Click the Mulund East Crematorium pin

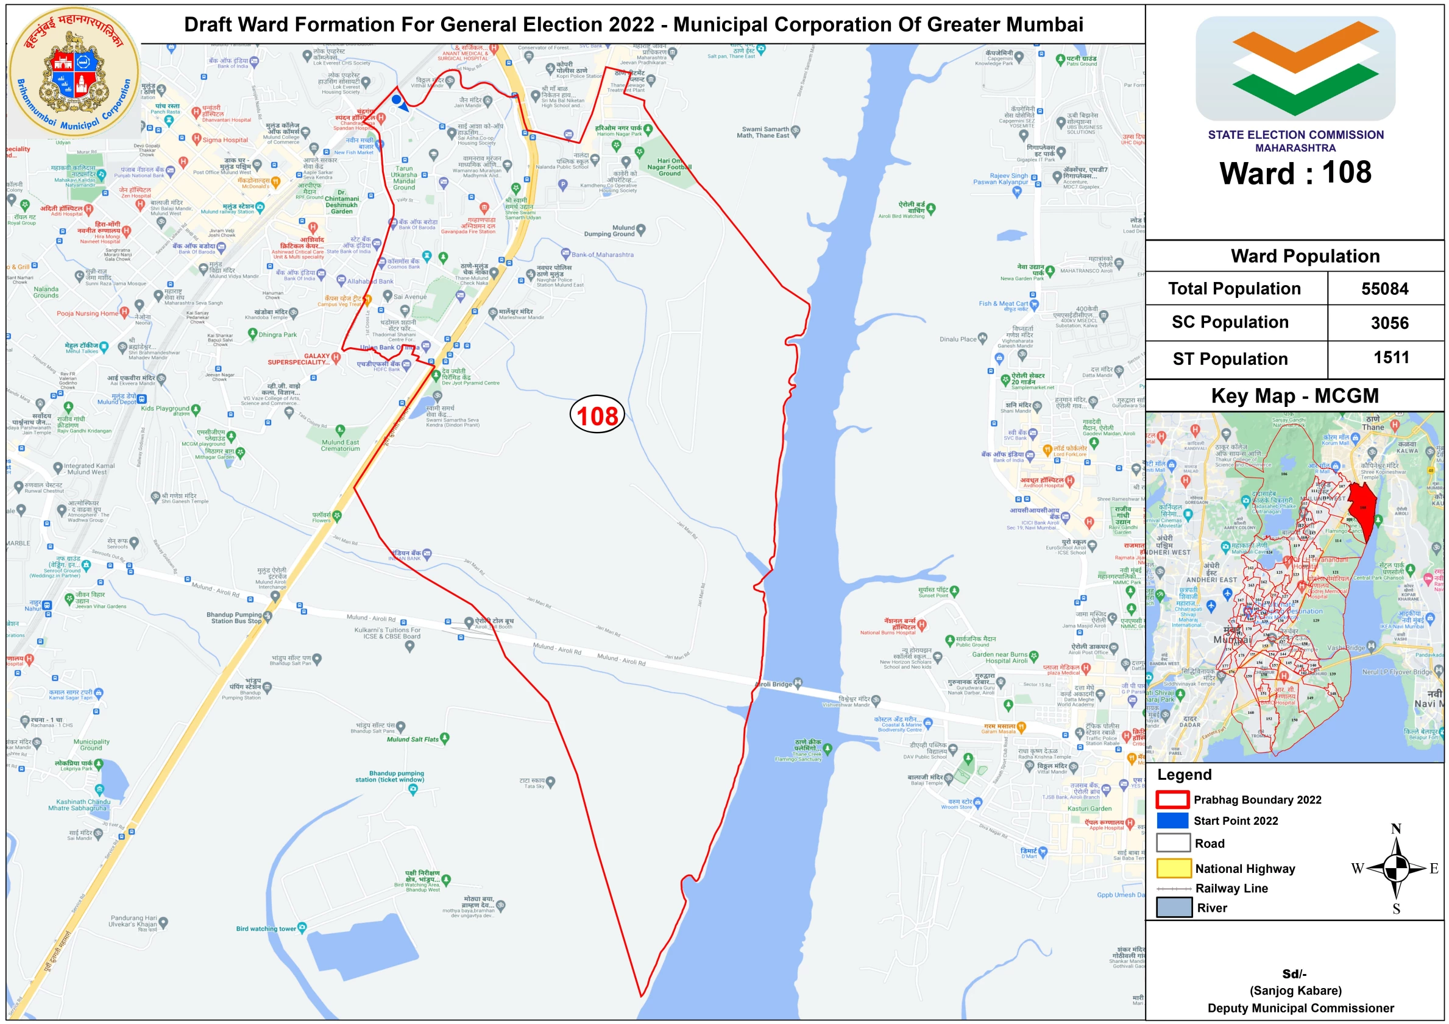pyautogui.click(x=340, y=430)
